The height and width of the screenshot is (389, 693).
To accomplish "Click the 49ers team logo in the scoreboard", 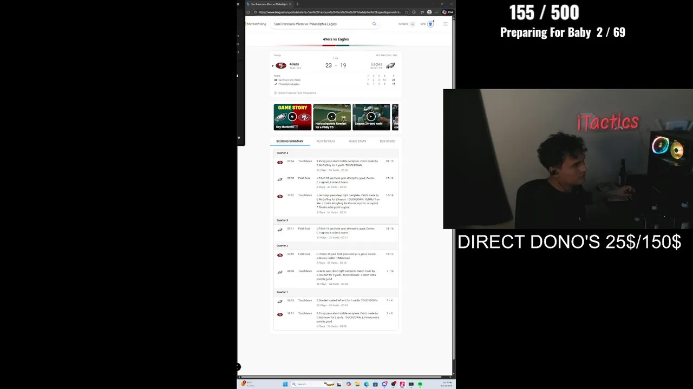I will tap(281, 65).
